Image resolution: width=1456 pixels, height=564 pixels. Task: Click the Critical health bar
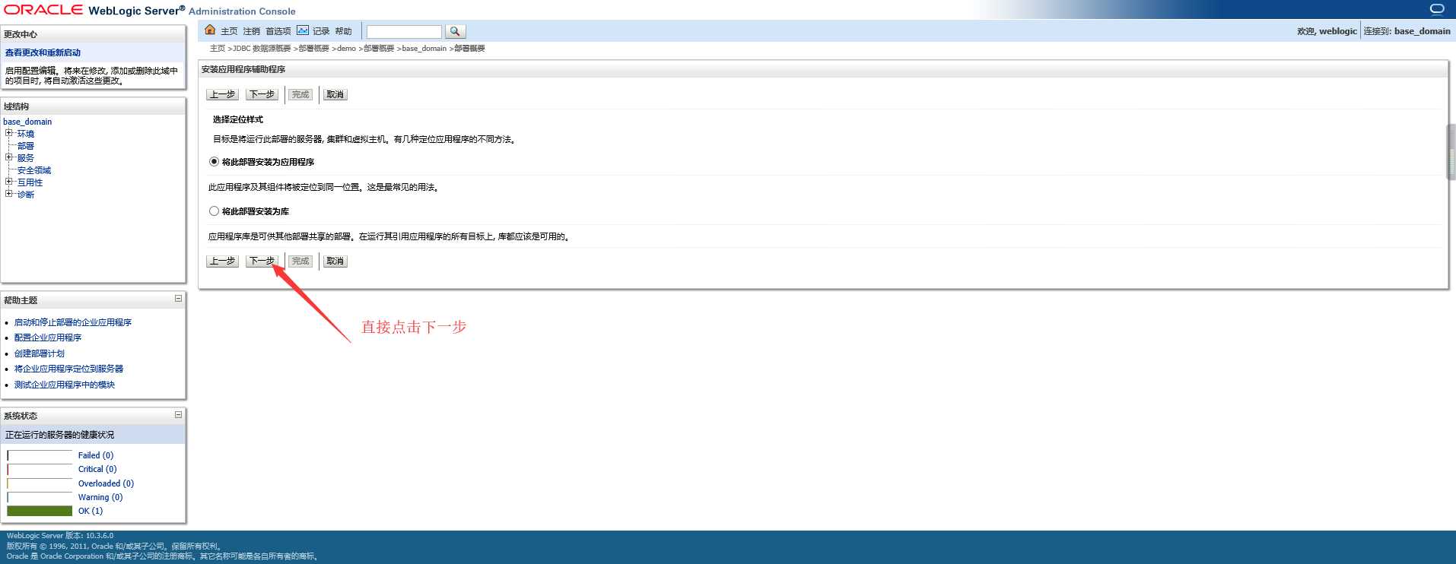(40, 469)
